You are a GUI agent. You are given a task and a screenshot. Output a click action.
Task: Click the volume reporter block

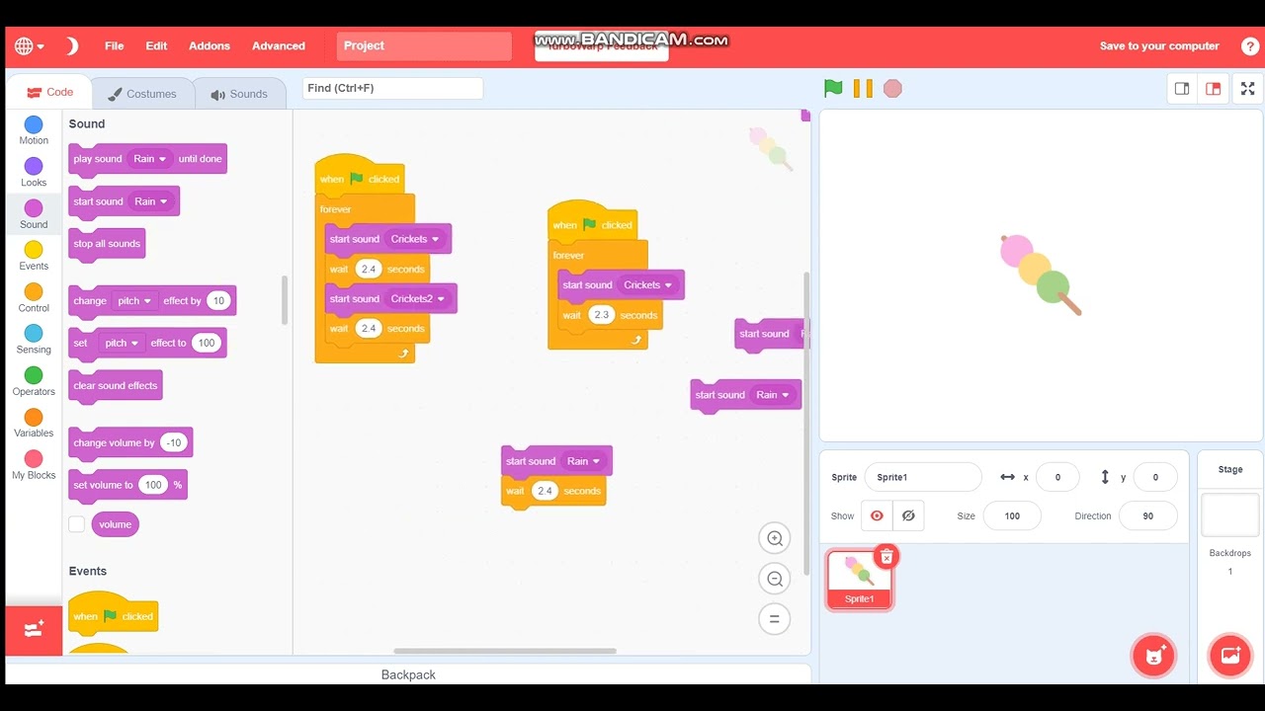[115, 524]
